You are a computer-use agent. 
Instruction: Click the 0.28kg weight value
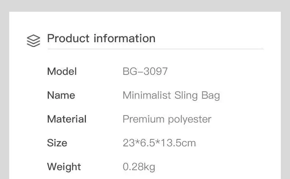139,167
